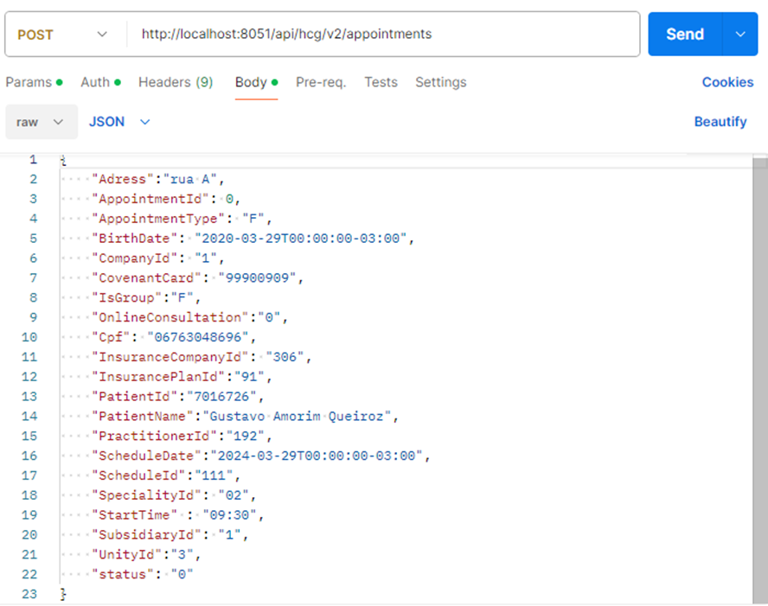Place cursor on the ScheduleDate value
Image resolution: width=768 pixels, height=606 pixels.
point(320,456)
